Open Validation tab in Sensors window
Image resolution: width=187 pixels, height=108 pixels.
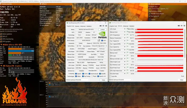coord(132,26)
